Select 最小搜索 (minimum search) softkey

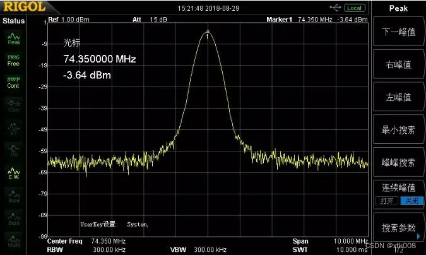click(x=398, y=129)
